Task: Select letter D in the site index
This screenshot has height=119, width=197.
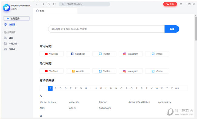Action: click(x=65, y=88)
